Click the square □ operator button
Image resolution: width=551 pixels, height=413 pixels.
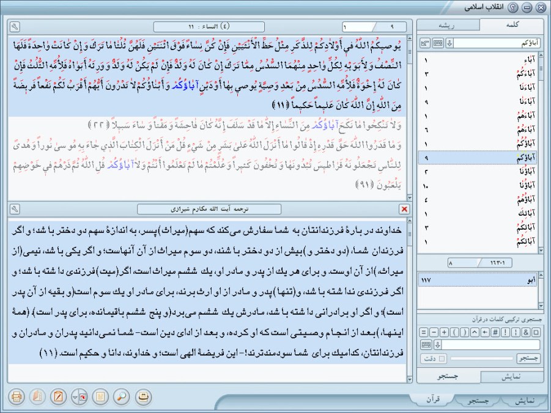click(x=536, y=332)
